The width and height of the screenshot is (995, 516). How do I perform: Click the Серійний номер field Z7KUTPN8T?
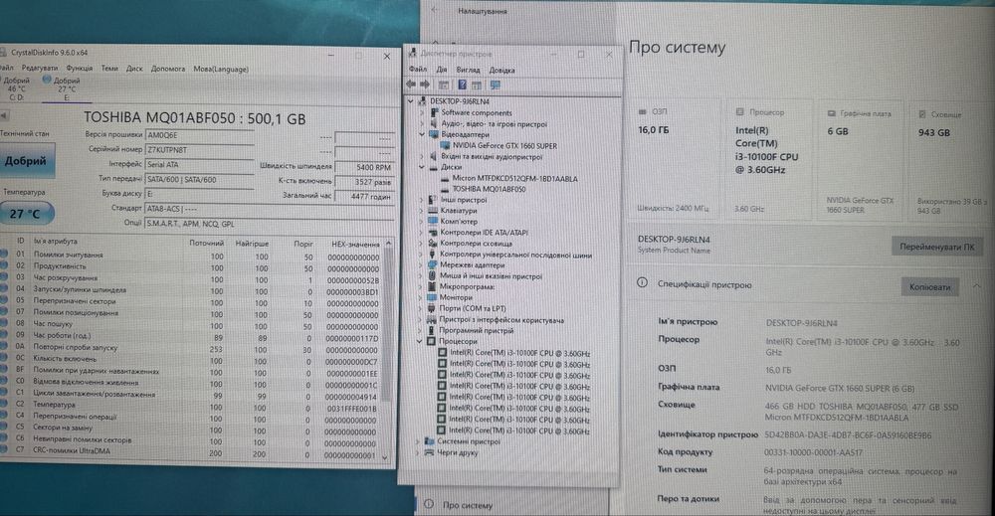tap(199, 149)
